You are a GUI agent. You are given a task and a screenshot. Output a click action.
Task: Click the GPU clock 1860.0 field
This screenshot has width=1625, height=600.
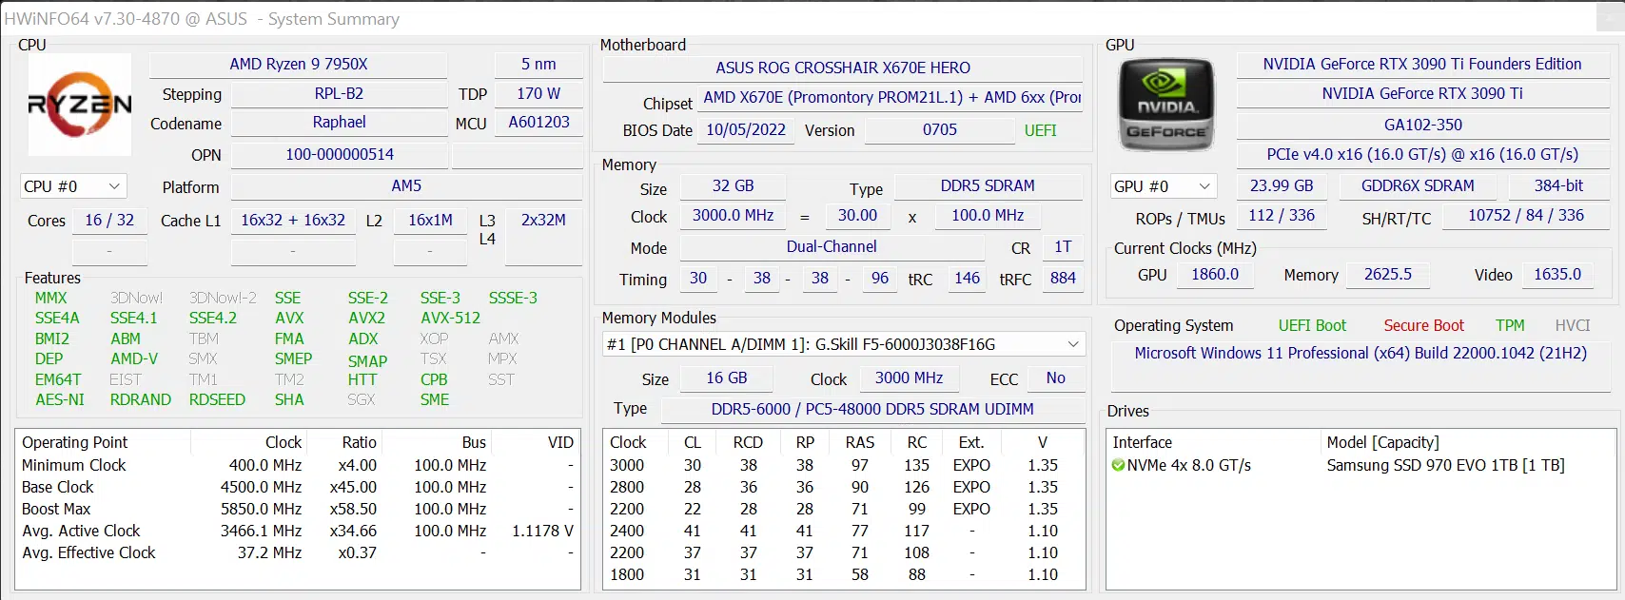[1215, 275]
